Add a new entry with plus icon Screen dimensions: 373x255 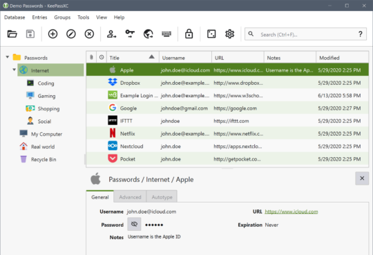(x=52, y=34)
